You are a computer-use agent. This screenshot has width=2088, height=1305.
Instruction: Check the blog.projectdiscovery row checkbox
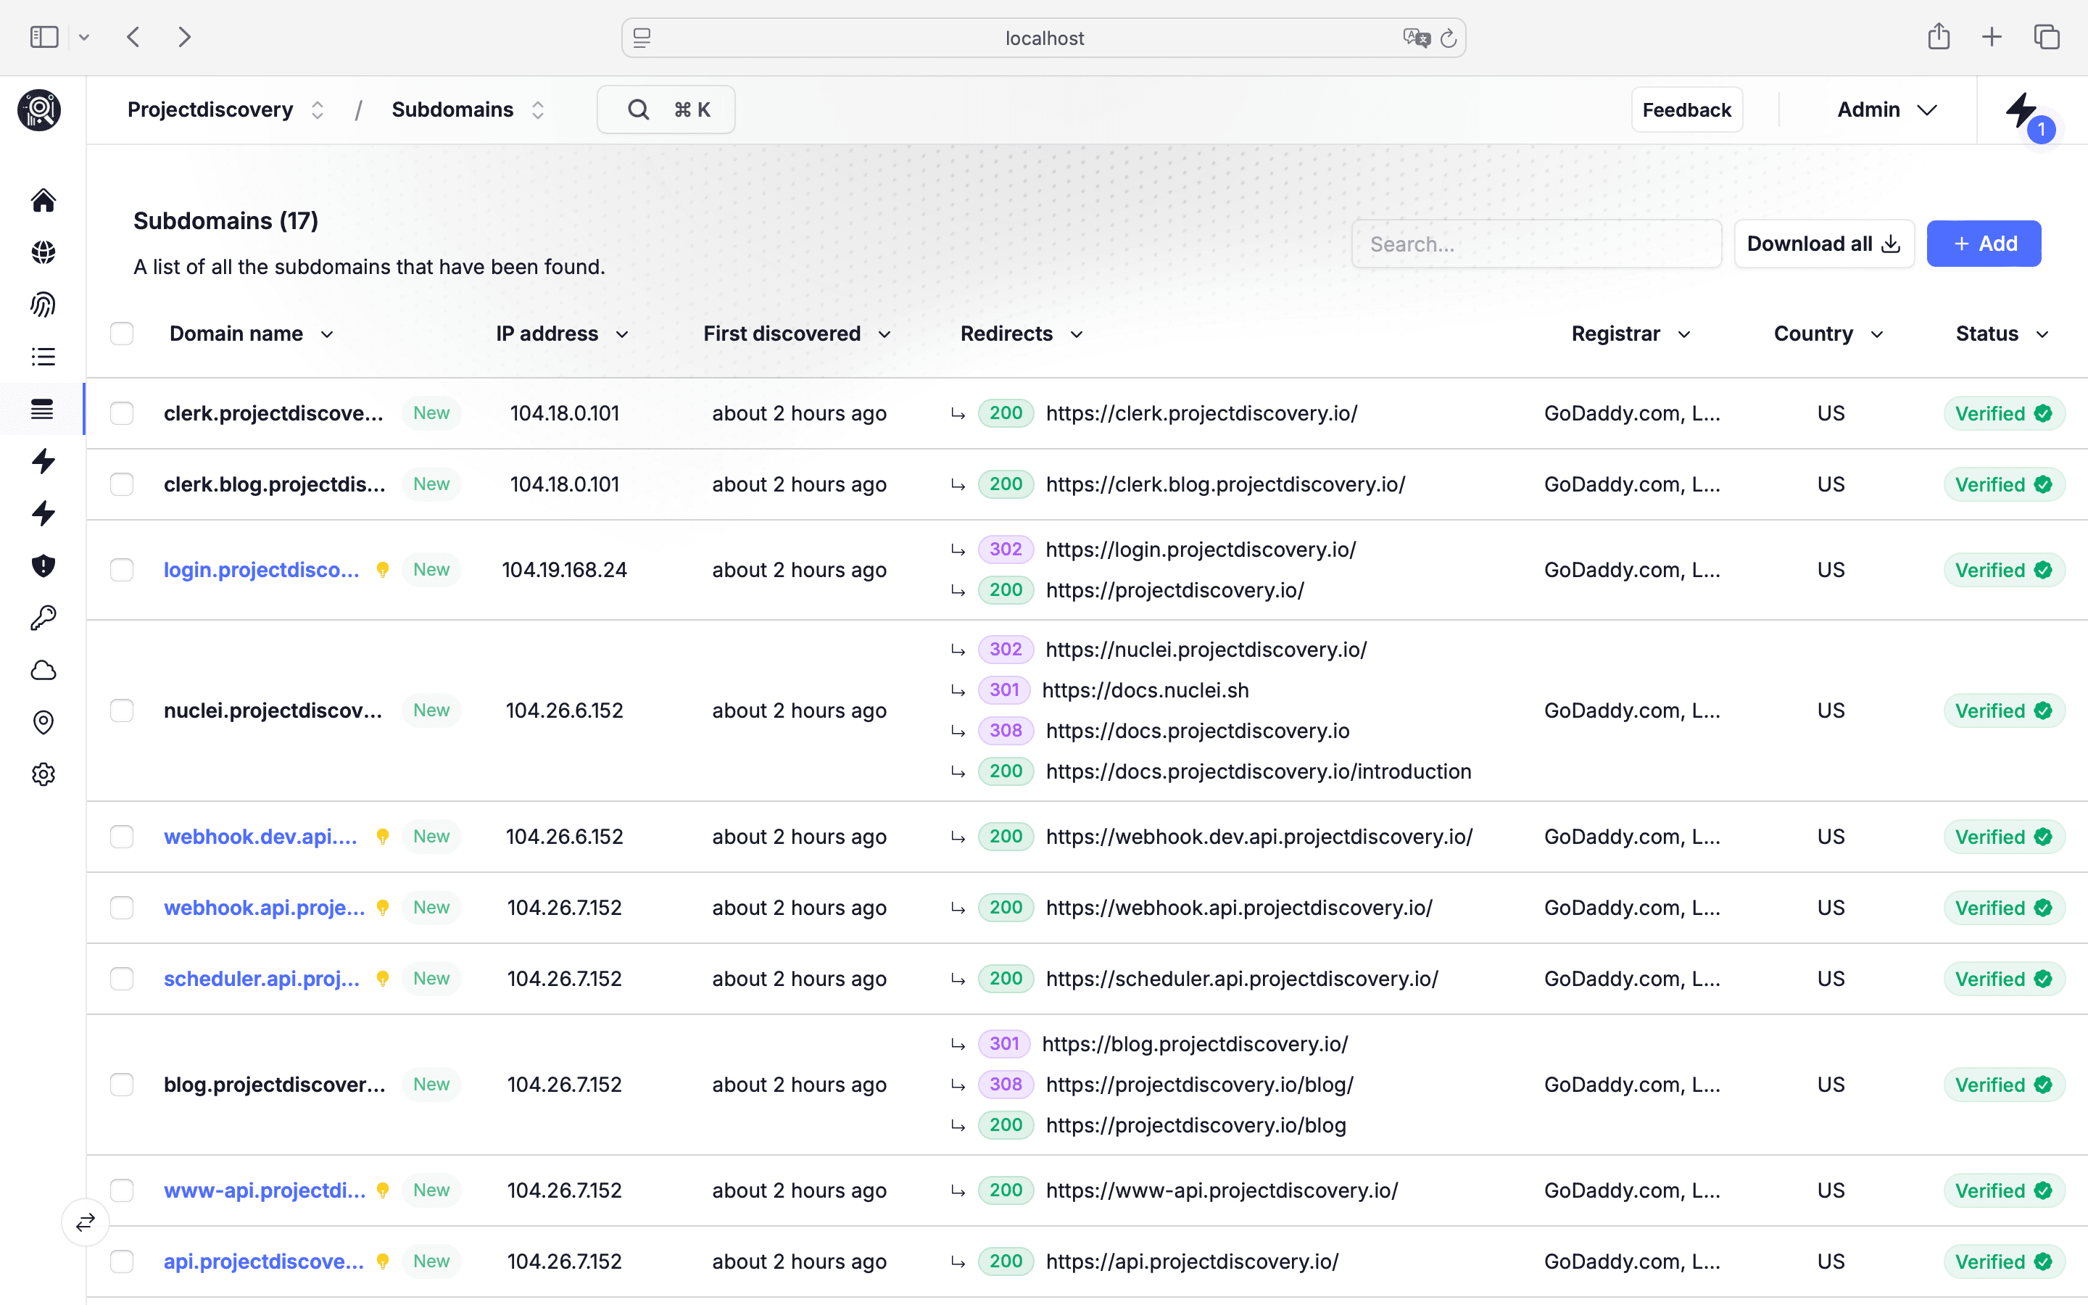point(122,1085)
